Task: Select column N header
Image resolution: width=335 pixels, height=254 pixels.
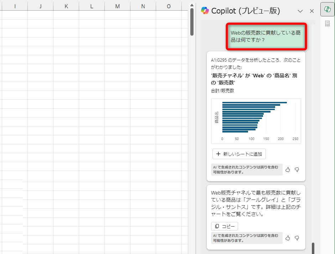Action: pyautogui.click(x=143, y=6)
